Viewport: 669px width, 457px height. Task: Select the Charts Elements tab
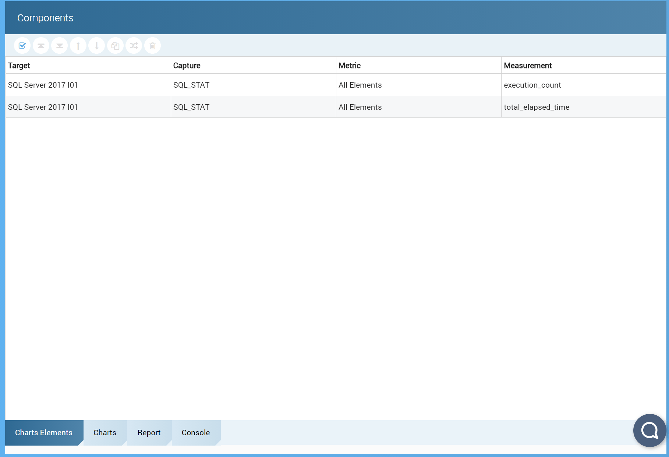coord(44,433)
